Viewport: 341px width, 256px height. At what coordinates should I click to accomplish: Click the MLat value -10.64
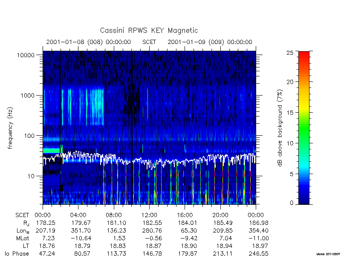click(80, 239)
